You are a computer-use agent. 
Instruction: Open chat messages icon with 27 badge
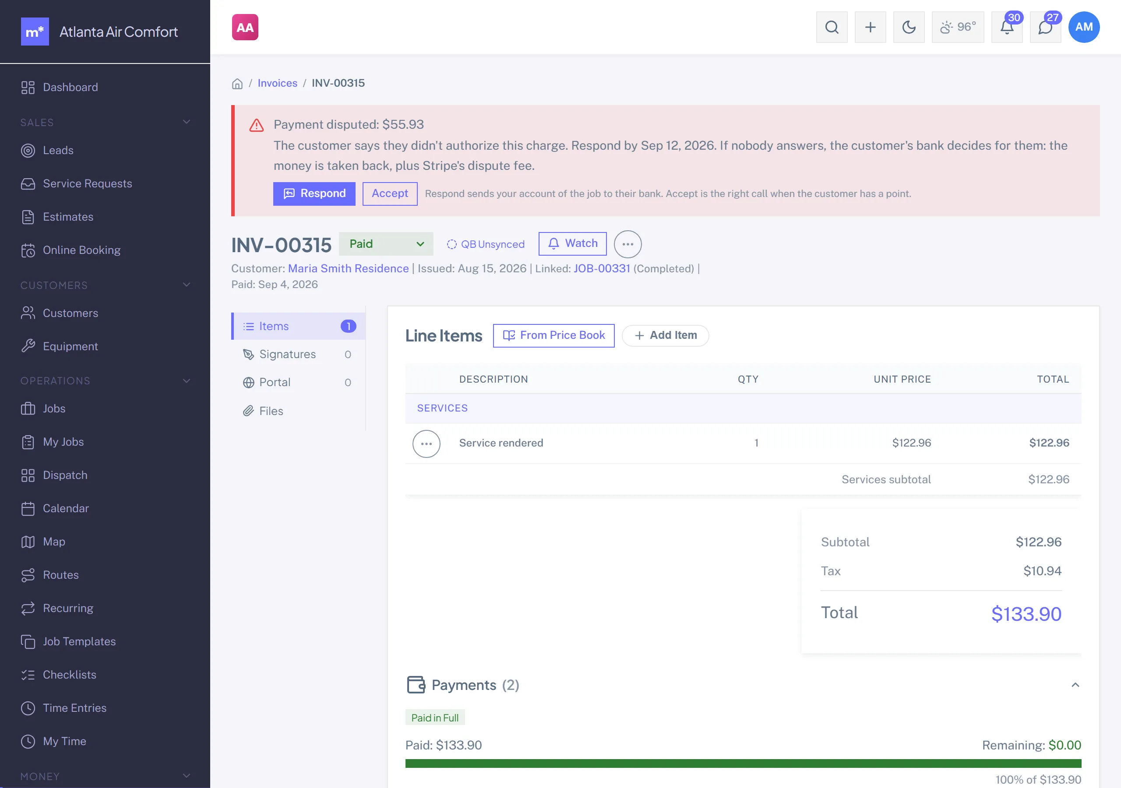pos(1045,27)
